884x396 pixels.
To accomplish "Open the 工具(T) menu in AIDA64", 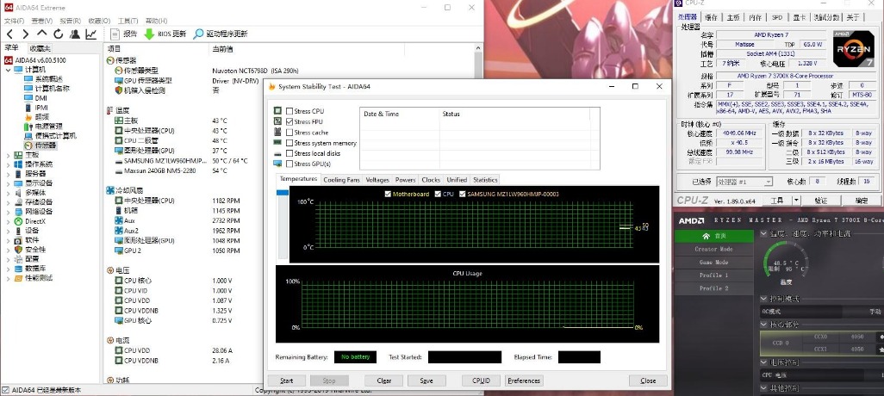I will [128, 21].
